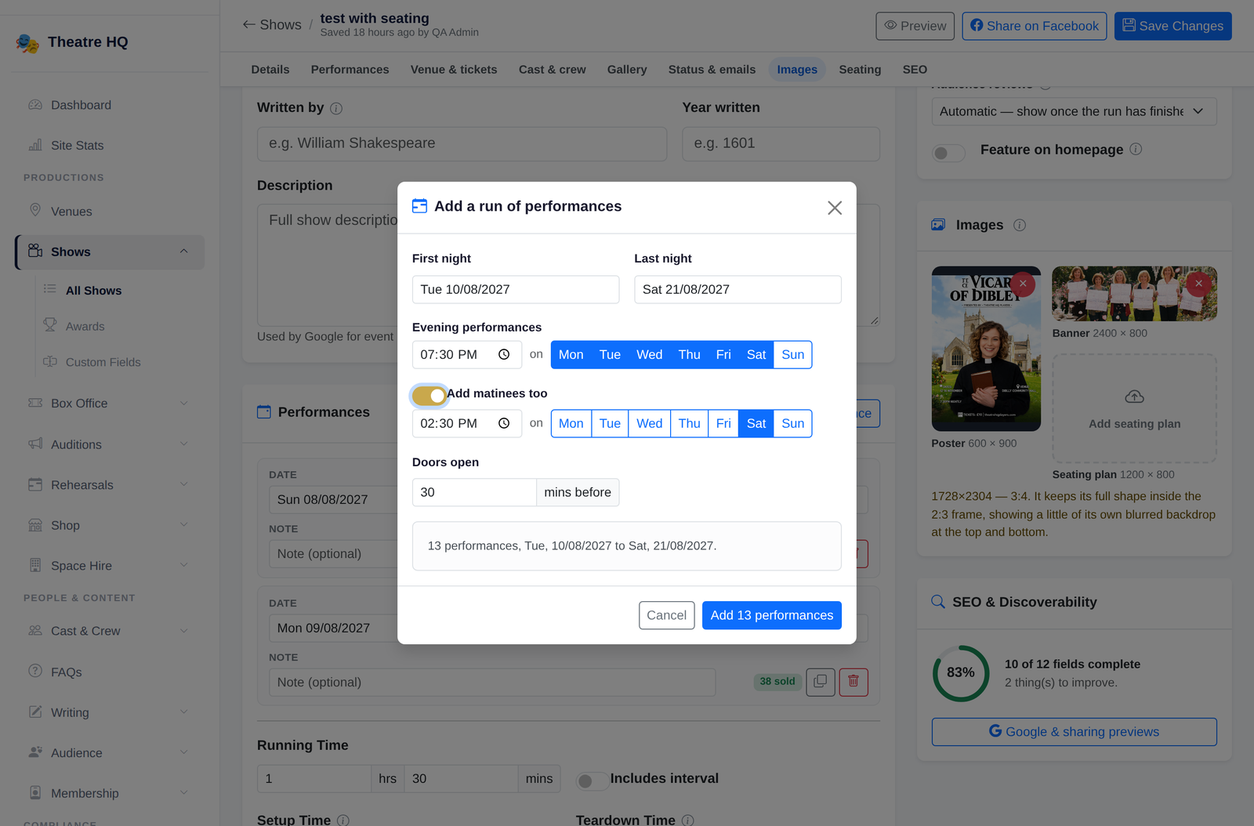The image size is (1254, 826).
Task: Click the Doors open minutes field
Action: [474, 492]
